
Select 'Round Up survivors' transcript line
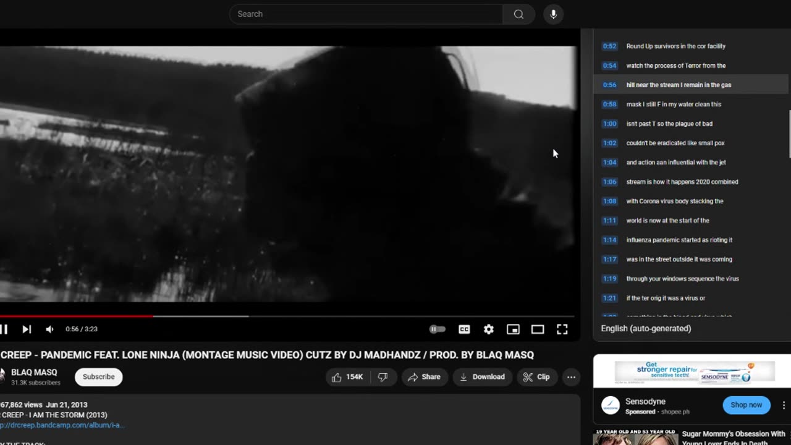point(690,46)
